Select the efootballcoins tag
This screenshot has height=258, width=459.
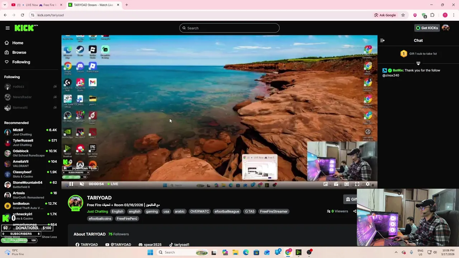coord(100,219)
